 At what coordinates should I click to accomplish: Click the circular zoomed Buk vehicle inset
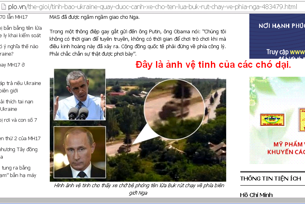pos(174,109)
